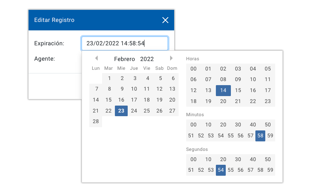
Task: Select day 15 in February calendar
Action: (109, 100)
